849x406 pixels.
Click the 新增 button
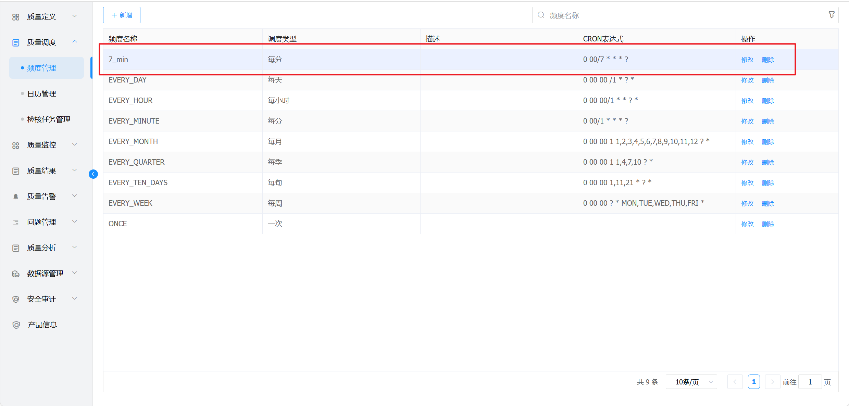click(122, 15)
